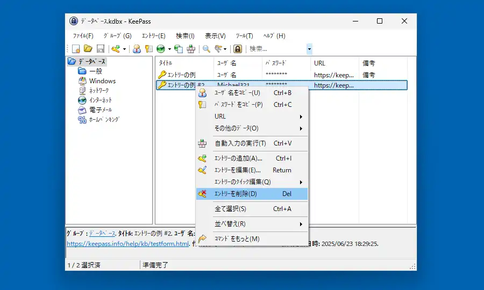Choose ユーザ名をコピー(U) in context menu
Image resolution: width=484 pixels, height=290 pixels.
coord(252,93)
